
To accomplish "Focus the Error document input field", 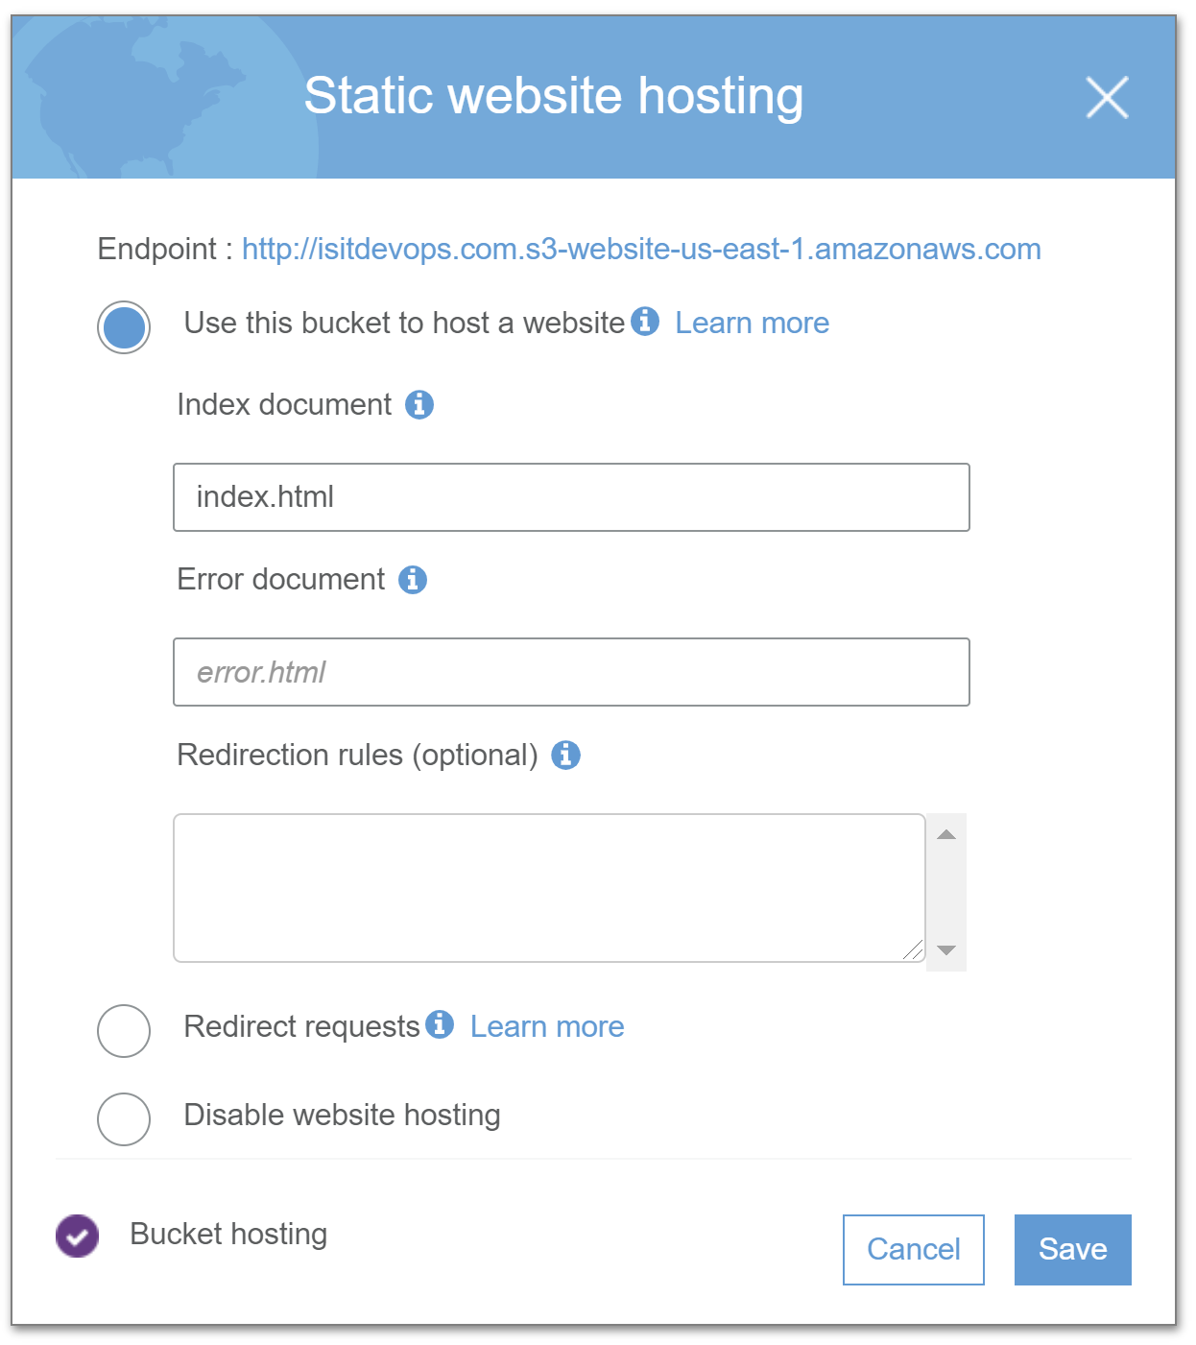I will click(571, 672).
